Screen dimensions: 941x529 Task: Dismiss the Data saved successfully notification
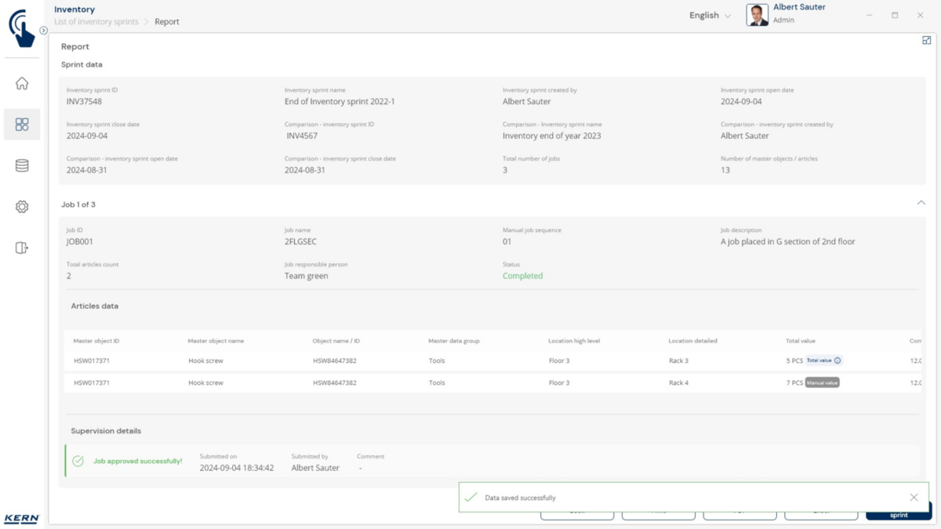click(x=914, y=498)
